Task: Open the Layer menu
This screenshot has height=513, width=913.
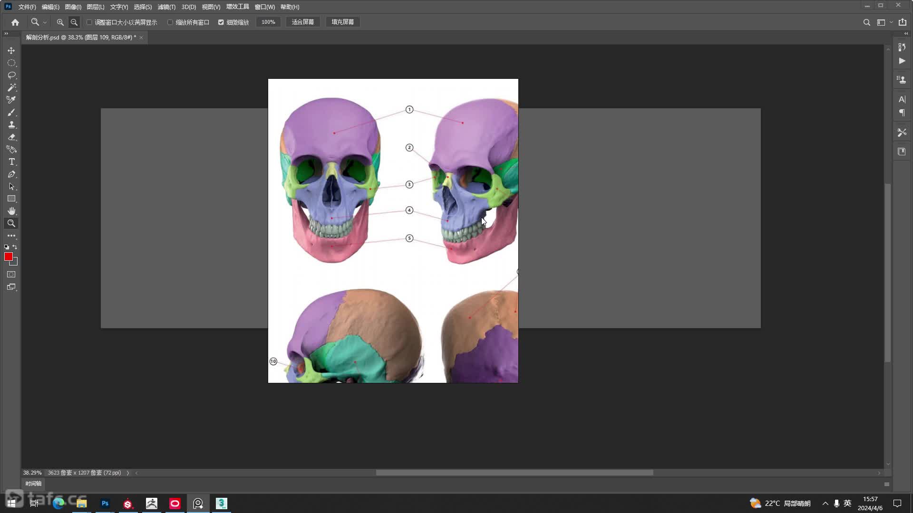Action: point(96,7)
